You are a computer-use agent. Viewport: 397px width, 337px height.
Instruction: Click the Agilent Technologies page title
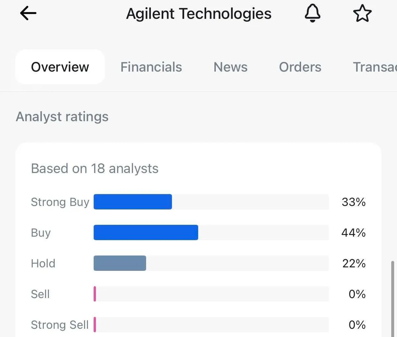point(199,14)
